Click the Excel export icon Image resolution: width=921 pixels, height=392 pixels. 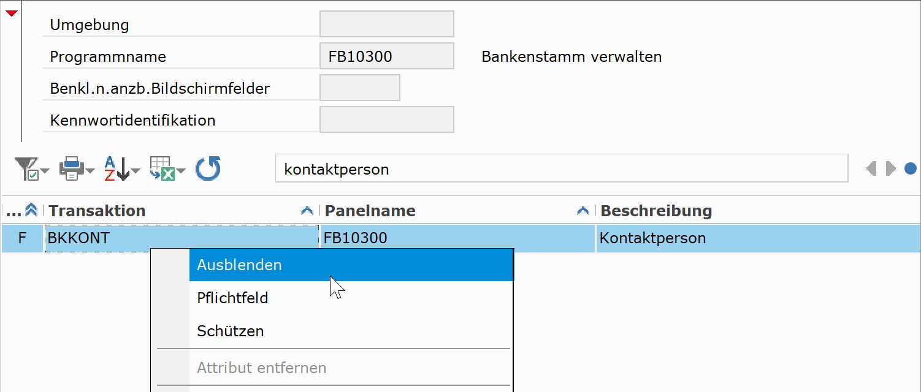coord(162,168)
